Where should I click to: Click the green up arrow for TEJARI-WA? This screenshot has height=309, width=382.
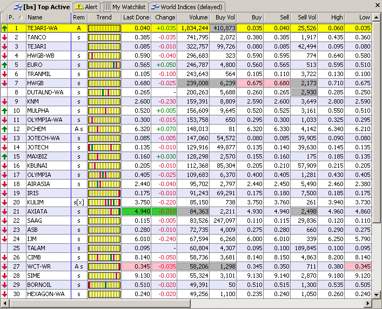click(x=4, y=28)
